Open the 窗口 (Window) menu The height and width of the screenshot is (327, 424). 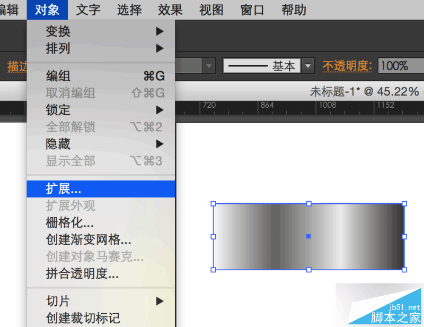tap(252, 9)
